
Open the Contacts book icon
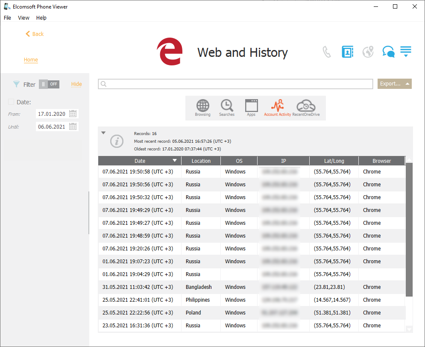(348, 52)
